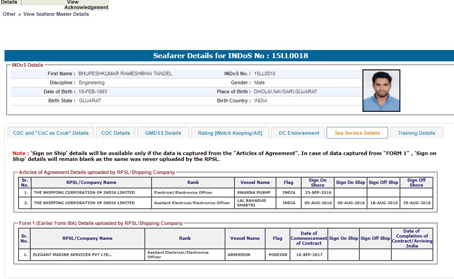Click the Date of Commencement of Contract header

(308, 238)
